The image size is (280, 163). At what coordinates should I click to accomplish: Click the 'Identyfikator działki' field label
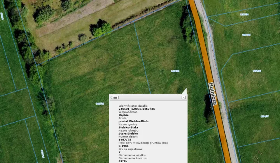(133, 106)
